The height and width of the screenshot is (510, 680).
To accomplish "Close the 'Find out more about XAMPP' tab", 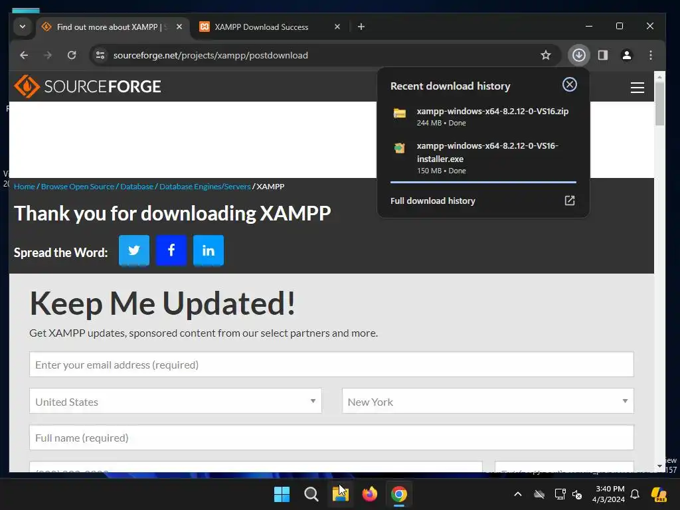I will (179, 27).
